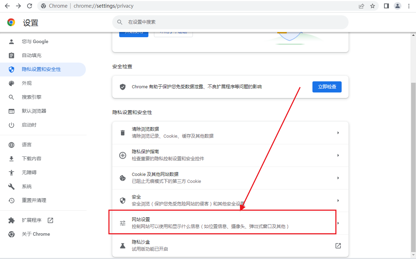Select 隐私设置和安全性 in sidebar
Screen dimensions: 416x259
point(43,70)
